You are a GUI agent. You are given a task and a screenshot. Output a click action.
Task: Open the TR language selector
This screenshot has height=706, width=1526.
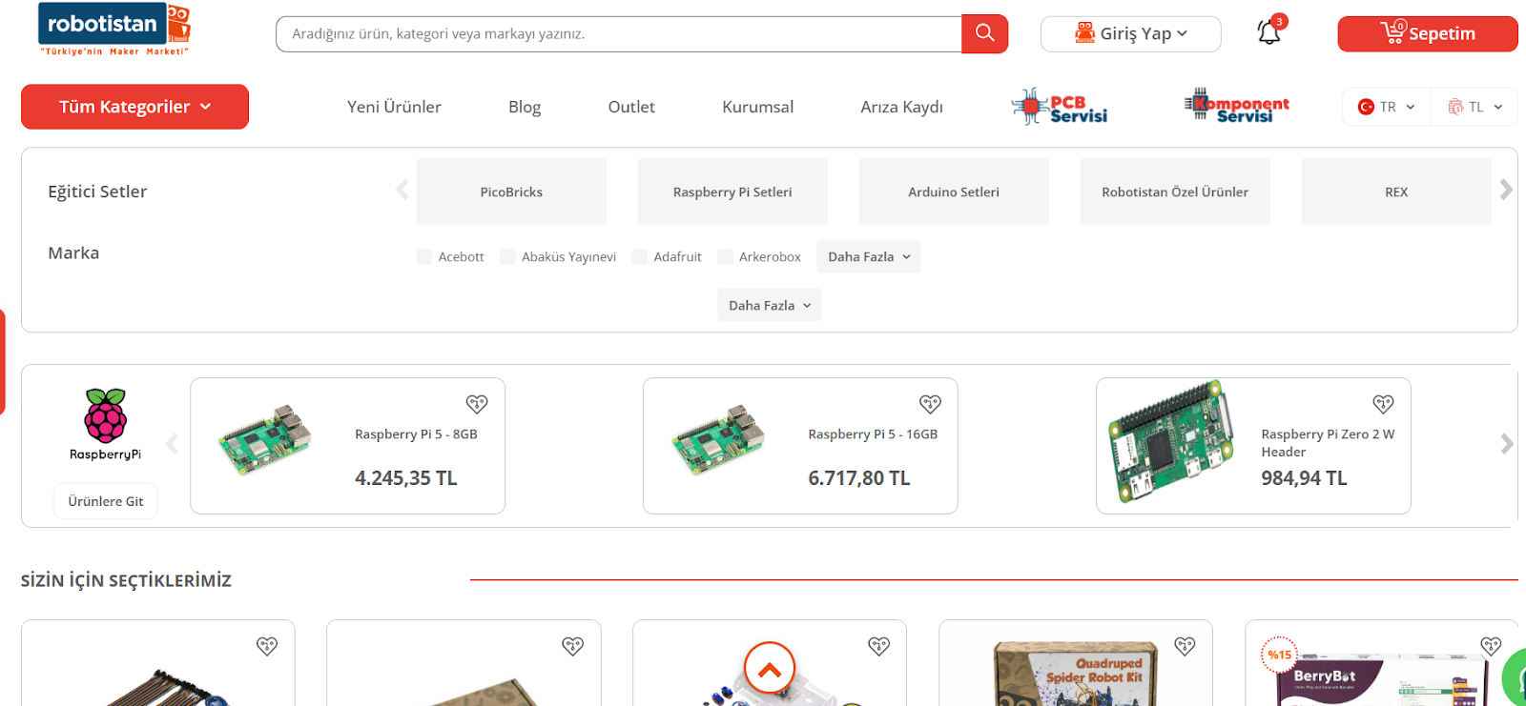[1387, 107]
